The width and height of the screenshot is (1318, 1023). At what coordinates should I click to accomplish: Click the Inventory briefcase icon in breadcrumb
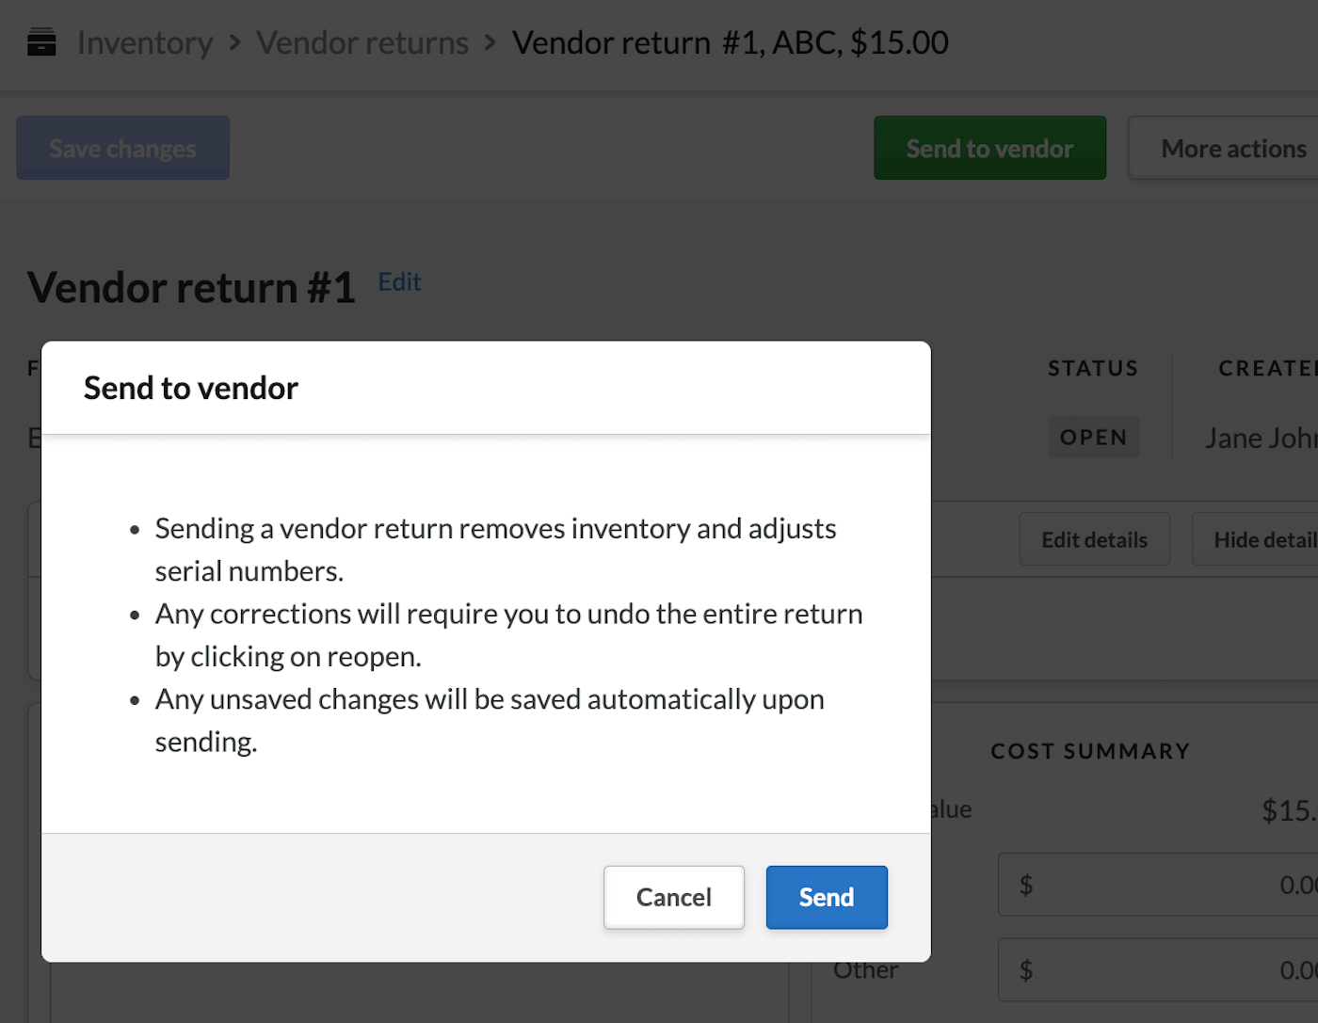coord(41,42)
